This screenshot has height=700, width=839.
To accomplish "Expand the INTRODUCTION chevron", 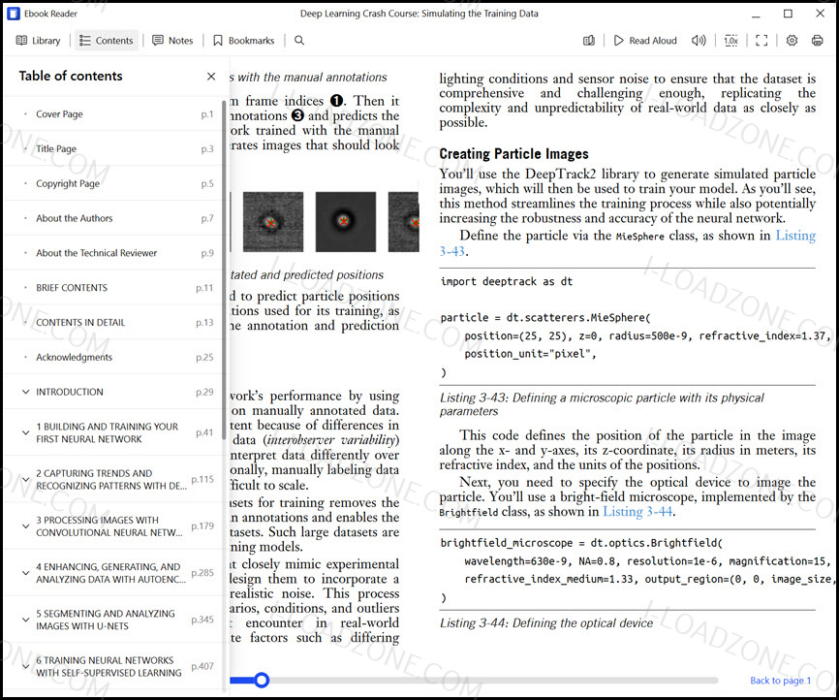I will point(25,392).
